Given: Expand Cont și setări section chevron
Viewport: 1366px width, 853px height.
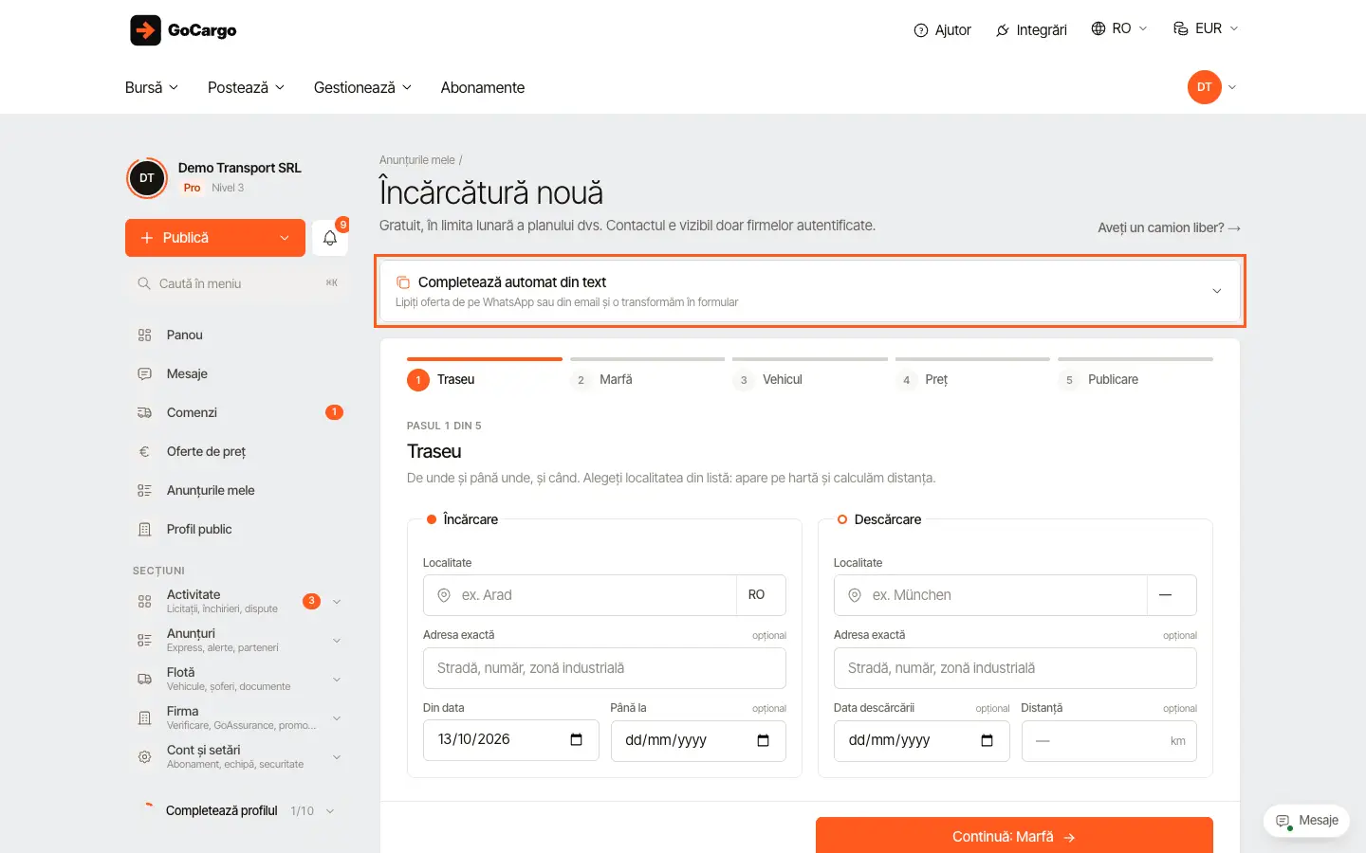Looking at the screenshot, I should (337, 757).
